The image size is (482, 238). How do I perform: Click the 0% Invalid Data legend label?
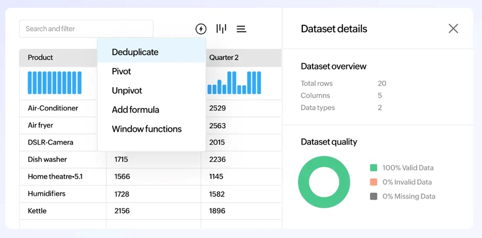tap(407, 182)
